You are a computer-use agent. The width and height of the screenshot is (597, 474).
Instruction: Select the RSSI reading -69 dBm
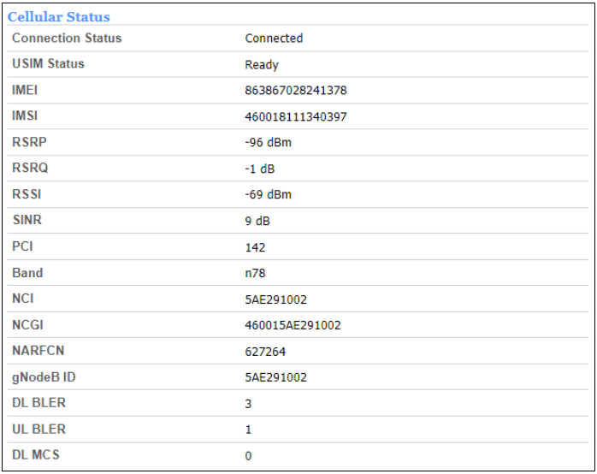click(x=268, y=194)
